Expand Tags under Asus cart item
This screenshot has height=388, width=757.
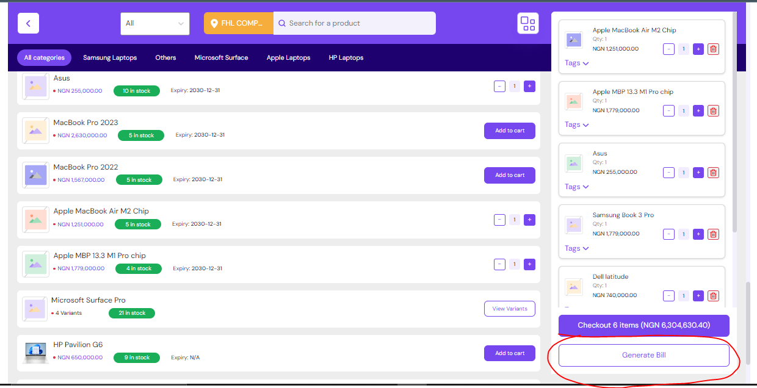577,187
